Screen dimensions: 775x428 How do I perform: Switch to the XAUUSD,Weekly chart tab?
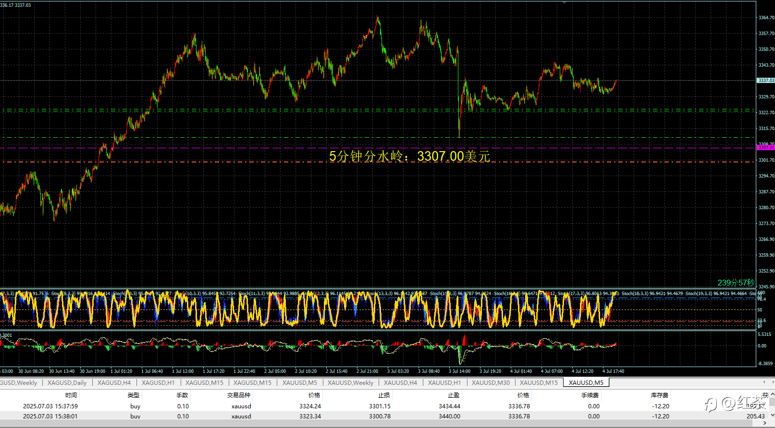pyautogui.click(x=350, y=382)
